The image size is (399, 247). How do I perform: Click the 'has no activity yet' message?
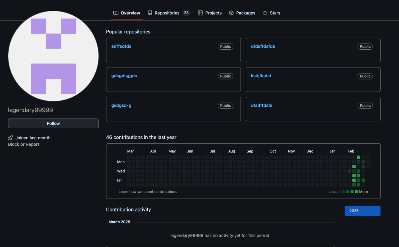click(x=220, y=235)
